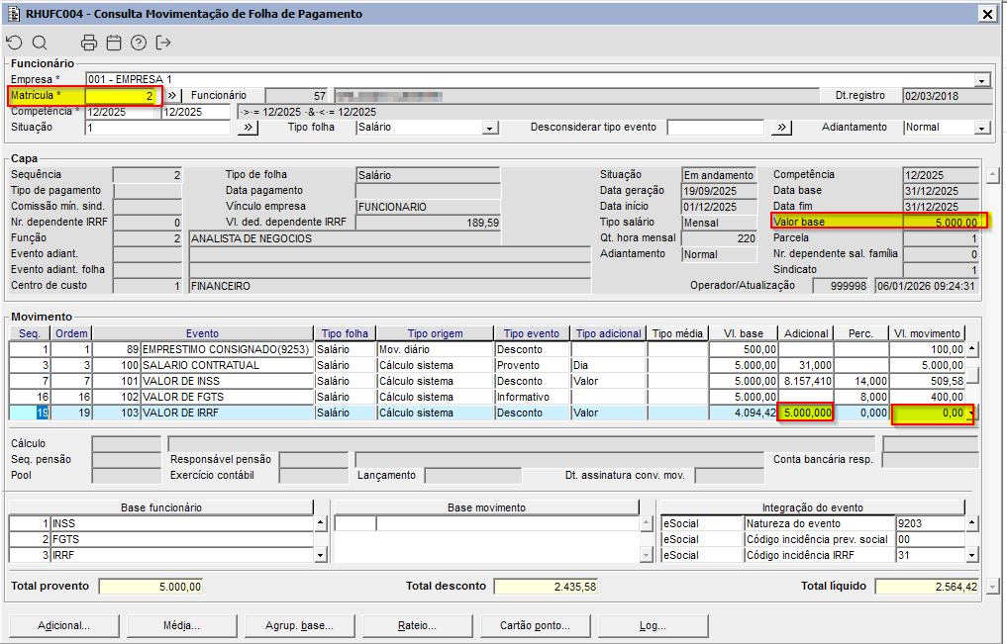Open the help question mark icon
Viewport: 1007px width, 644px height.
[139, 43]
